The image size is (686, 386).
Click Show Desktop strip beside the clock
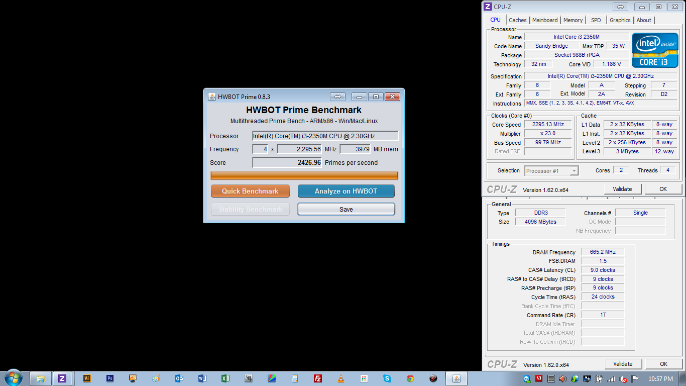click(682, 378)
